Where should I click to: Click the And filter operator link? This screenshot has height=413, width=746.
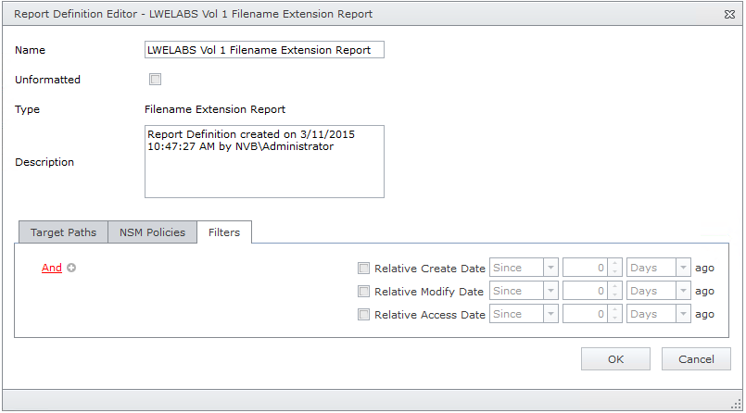52,269
